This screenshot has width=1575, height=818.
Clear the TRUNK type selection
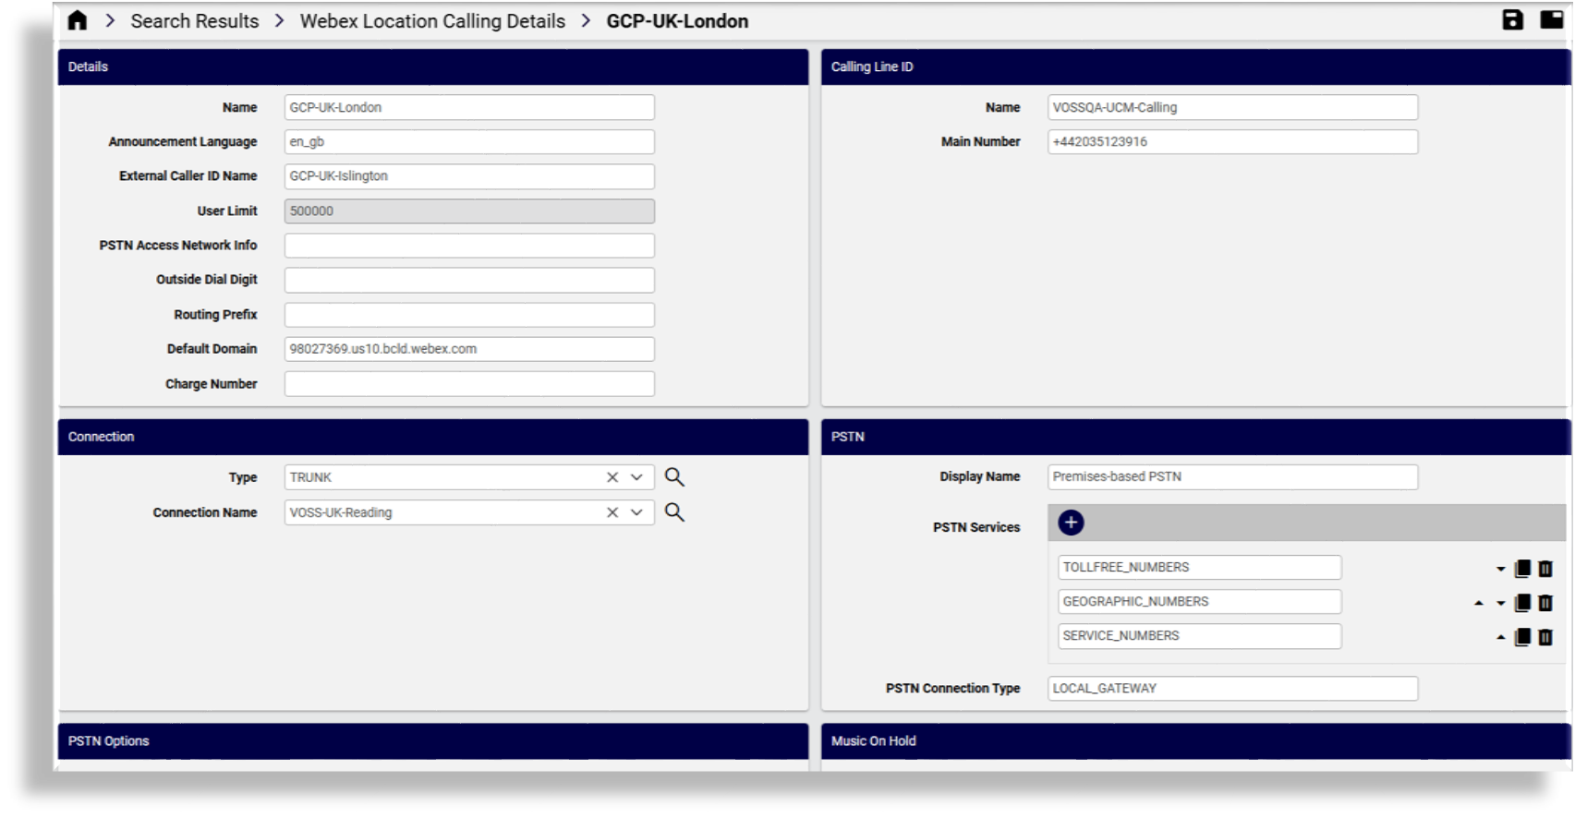612,477
